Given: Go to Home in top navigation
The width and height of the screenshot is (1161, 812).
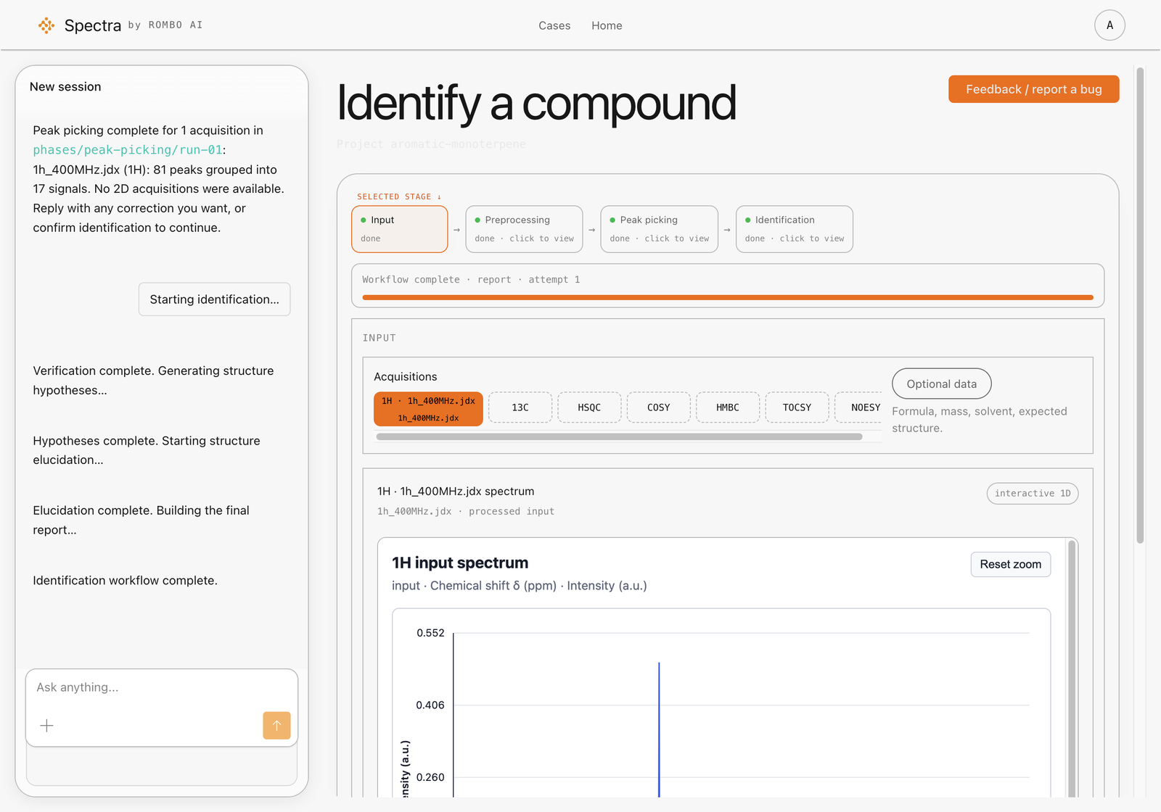Looking at the screenshot, I should pyautogui.click(x=607, y=25).
